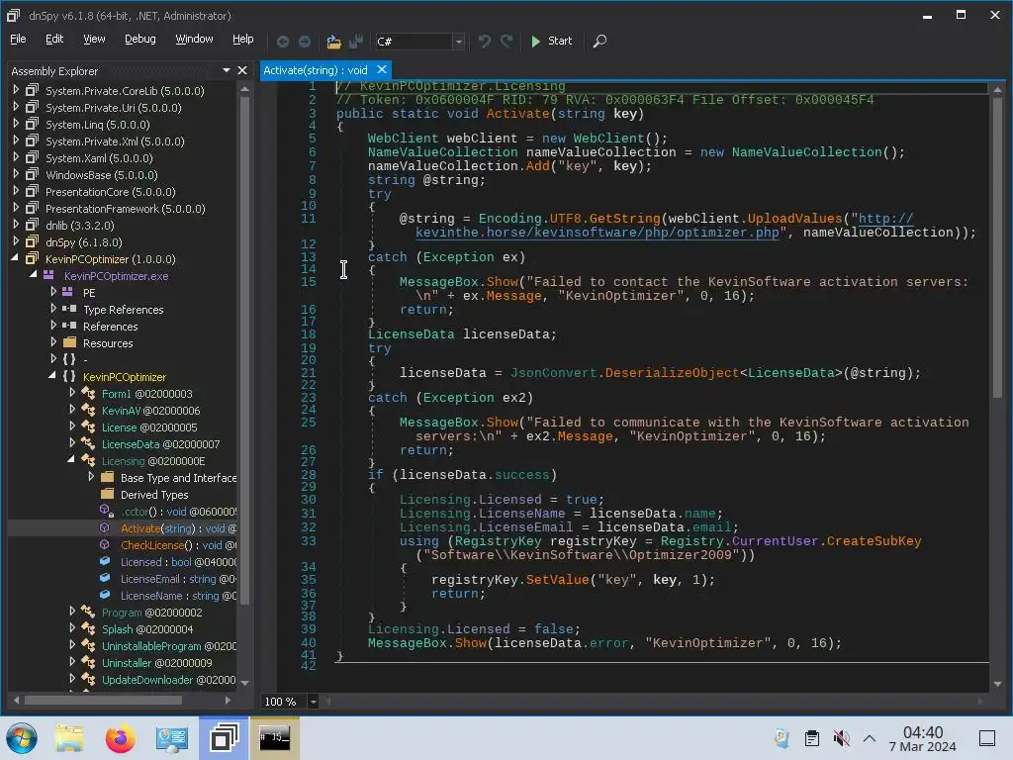The height and width of the screenshot is (760, 1013).
Task: Click the muted volume tray icon
Action: [841, 738]
